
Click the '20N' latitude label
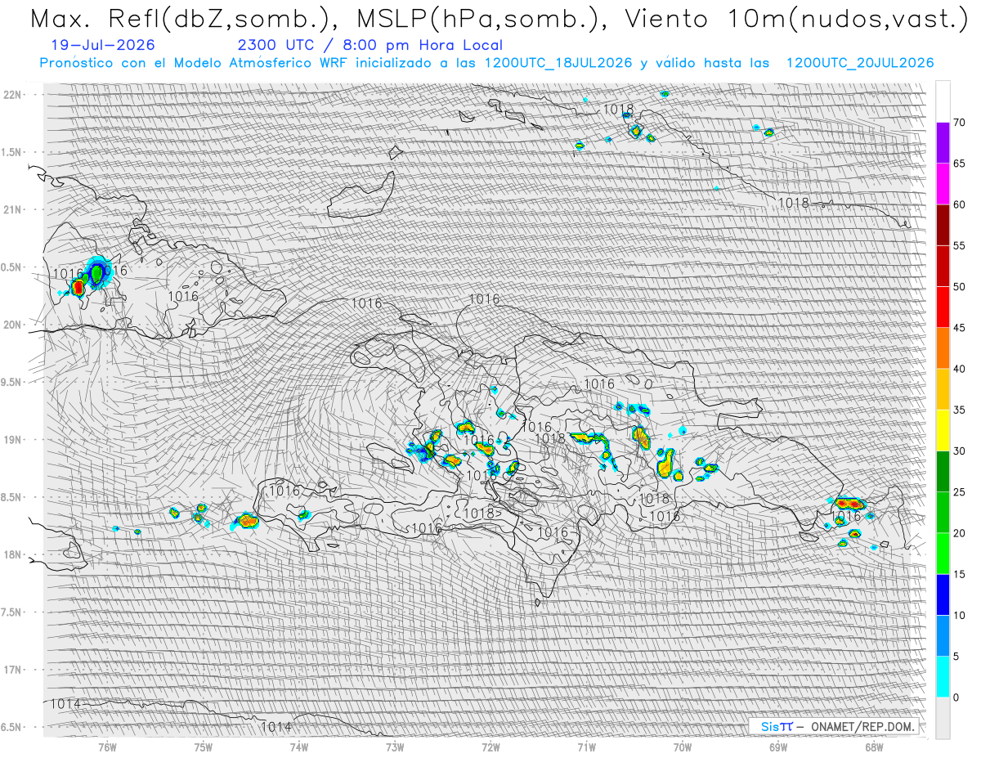(11, 325)
